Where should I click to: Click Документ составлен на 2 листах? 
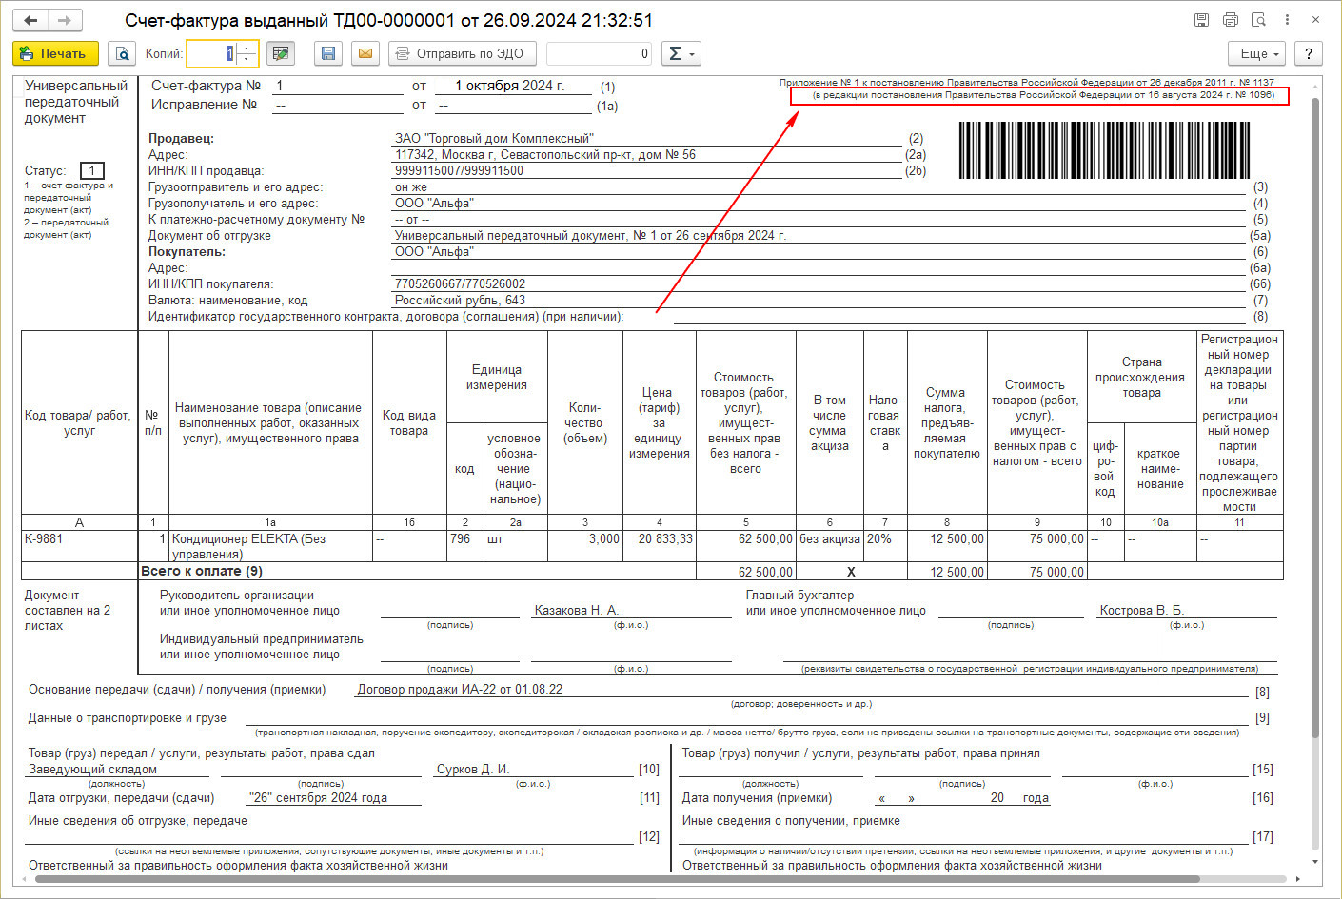(x=68, y=611)
